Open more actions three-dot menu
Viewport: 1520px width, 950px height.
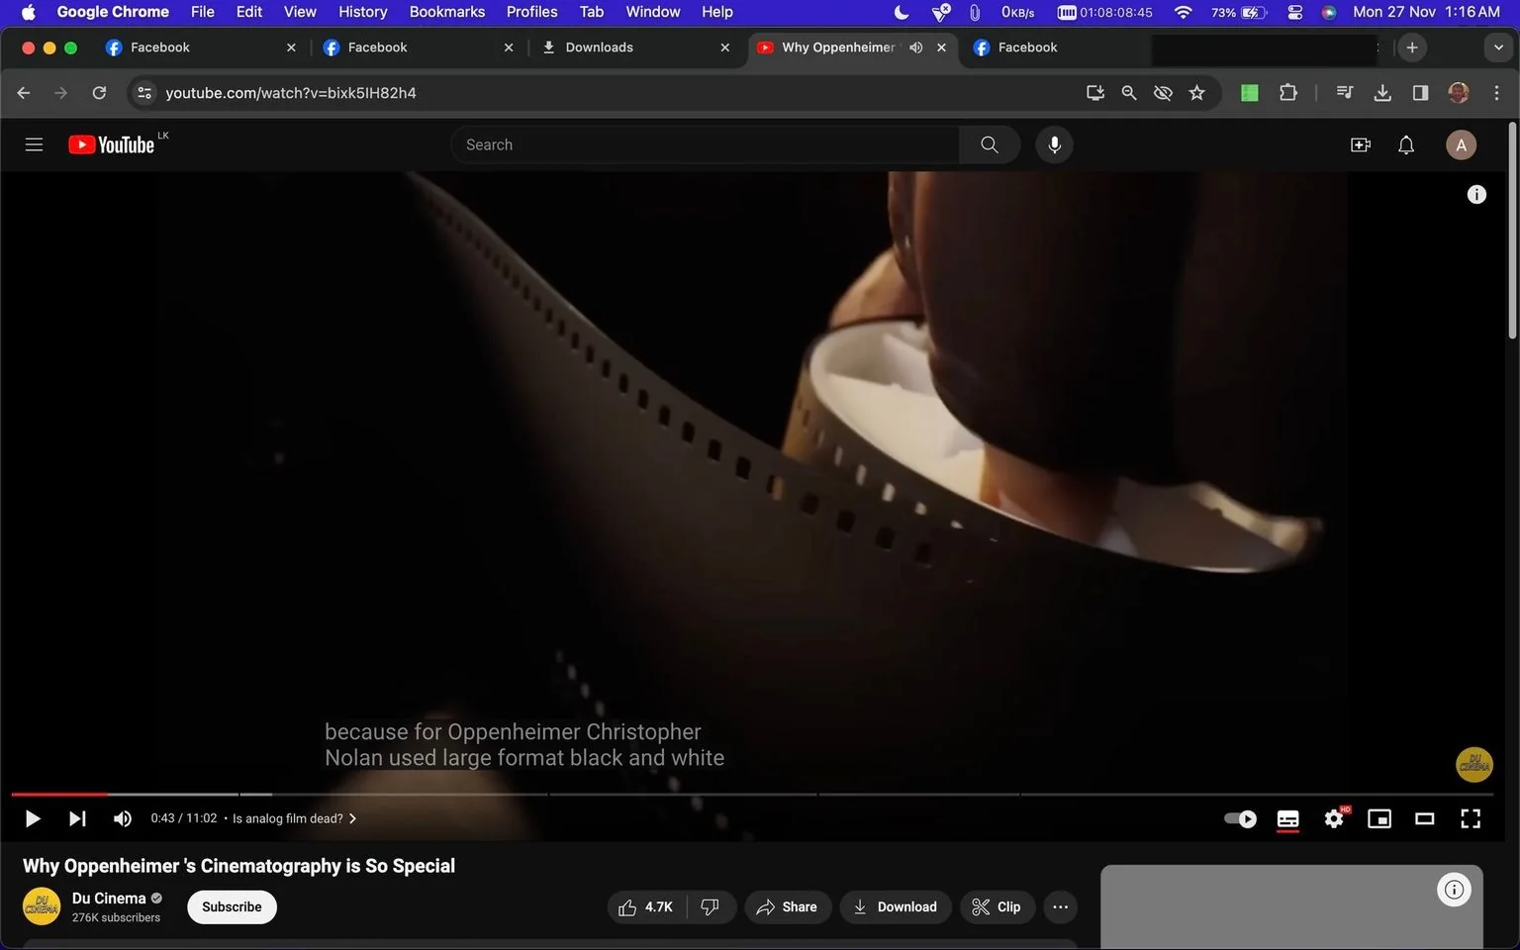(1060, 907)
